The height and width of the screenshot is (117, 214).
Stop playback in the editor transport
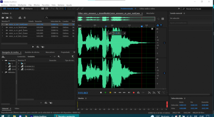tap(101, 93)
